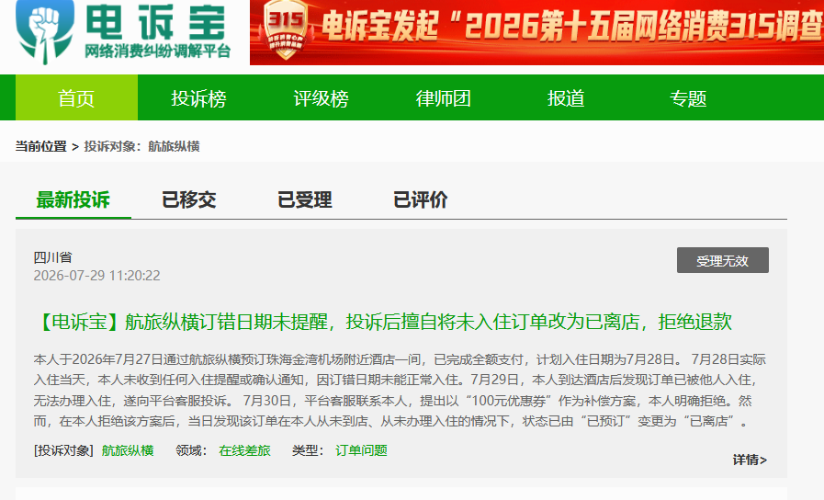
Task: Click the 受理无效 status button
Action: click(x=723, y=260)
